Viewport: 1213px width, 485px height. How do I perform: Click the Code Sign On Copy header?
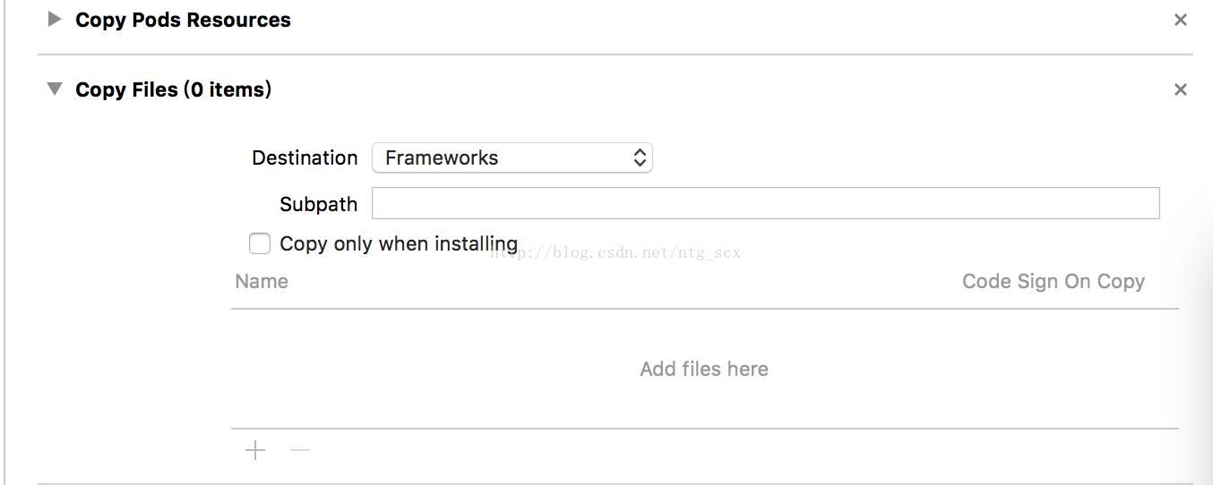[x=1054, y=281]
